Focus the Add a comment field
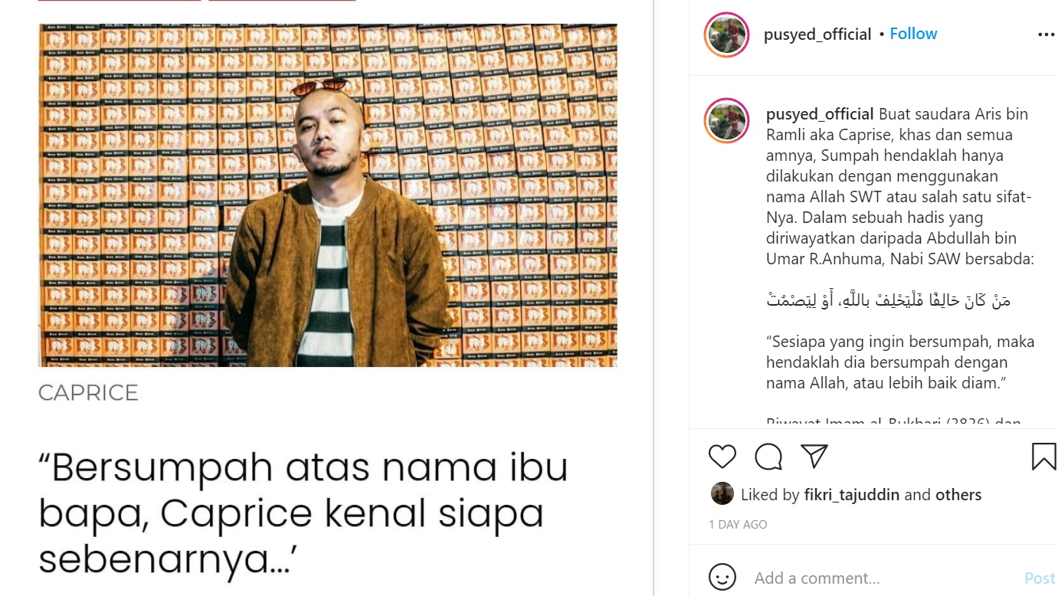This screenshot has height=596, width=1058. click(x=881, y=578)
